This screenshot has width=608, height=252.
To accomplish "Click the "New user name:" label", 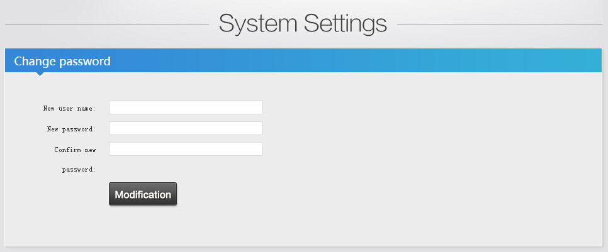I will click(69, 109).
